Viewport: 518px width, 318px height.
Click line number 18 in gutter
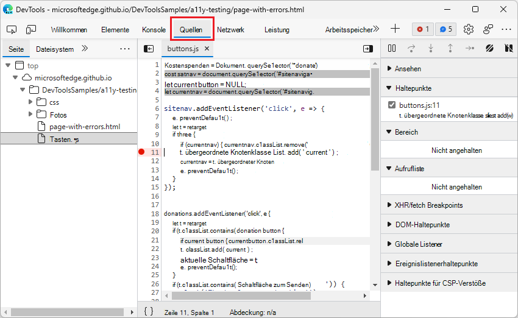point(155,213)
